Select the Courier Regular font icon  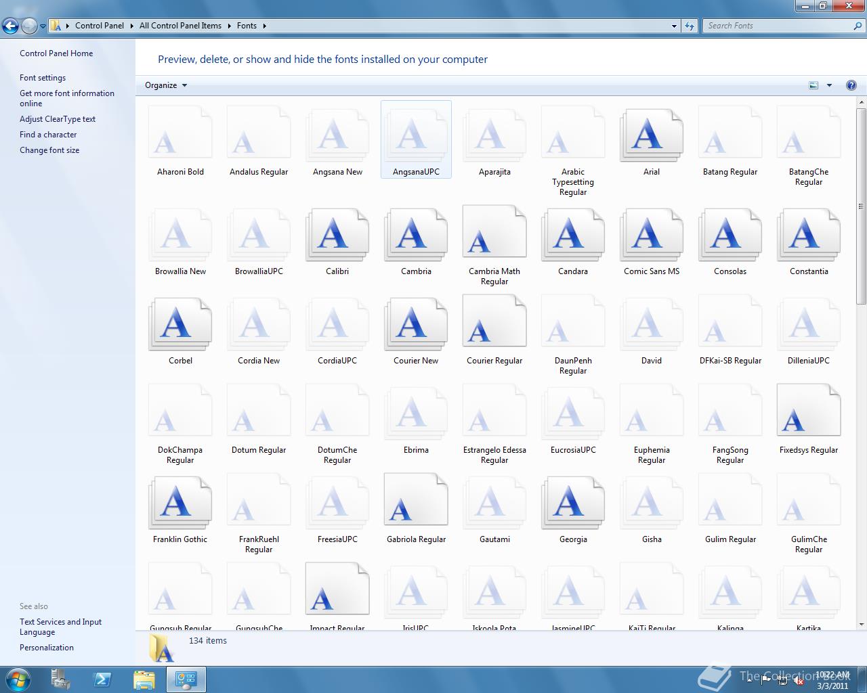pos(494,321)
